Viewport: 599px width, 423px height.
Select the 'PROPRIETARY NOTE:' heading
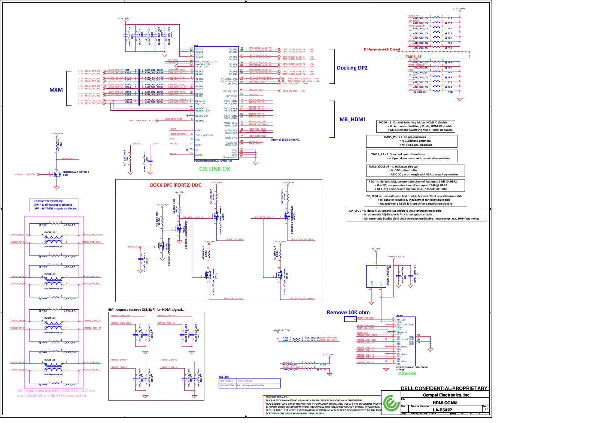coord(277,397)
